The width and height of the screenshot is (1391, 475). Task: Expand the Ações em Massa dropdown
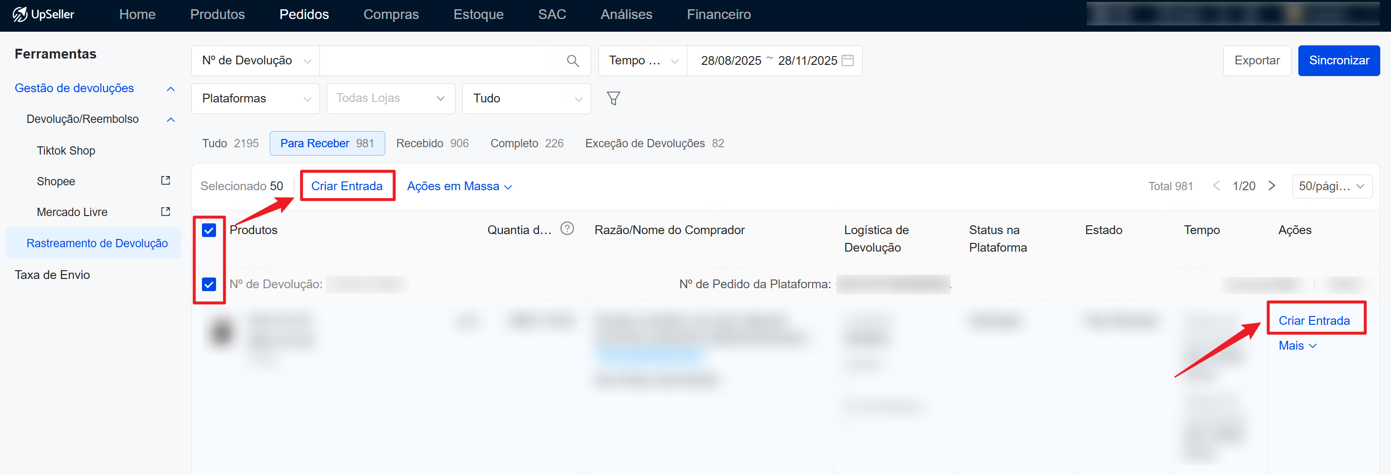[459, 186]
